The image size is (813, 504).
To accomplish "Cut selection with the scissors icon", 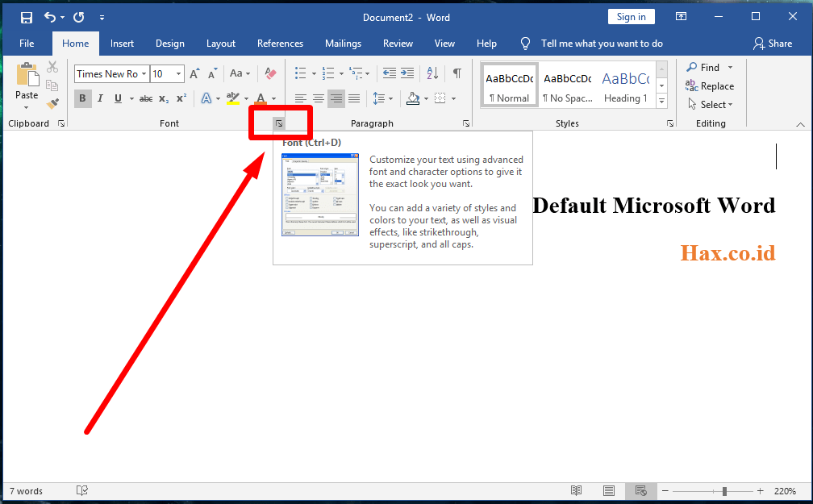I will pos(52,67).
